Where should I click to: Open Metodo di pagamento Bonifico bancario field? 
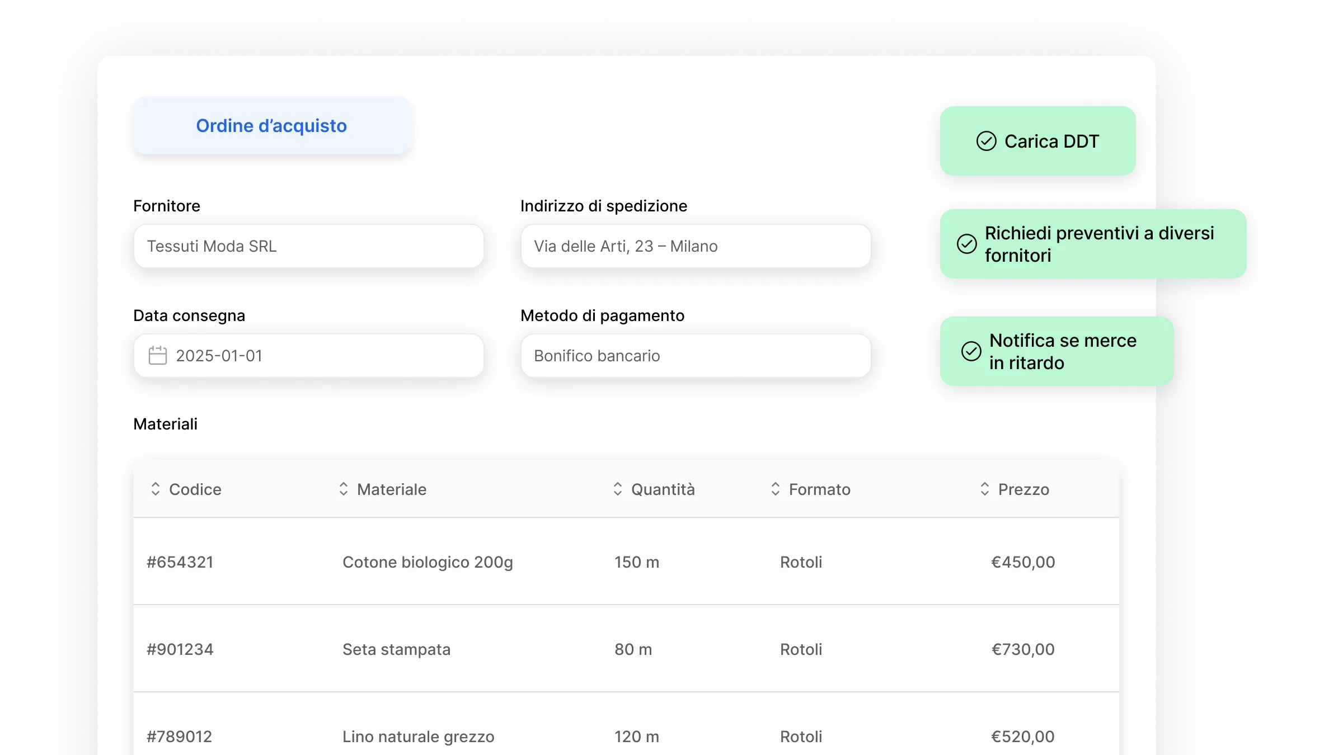(695, 356)
